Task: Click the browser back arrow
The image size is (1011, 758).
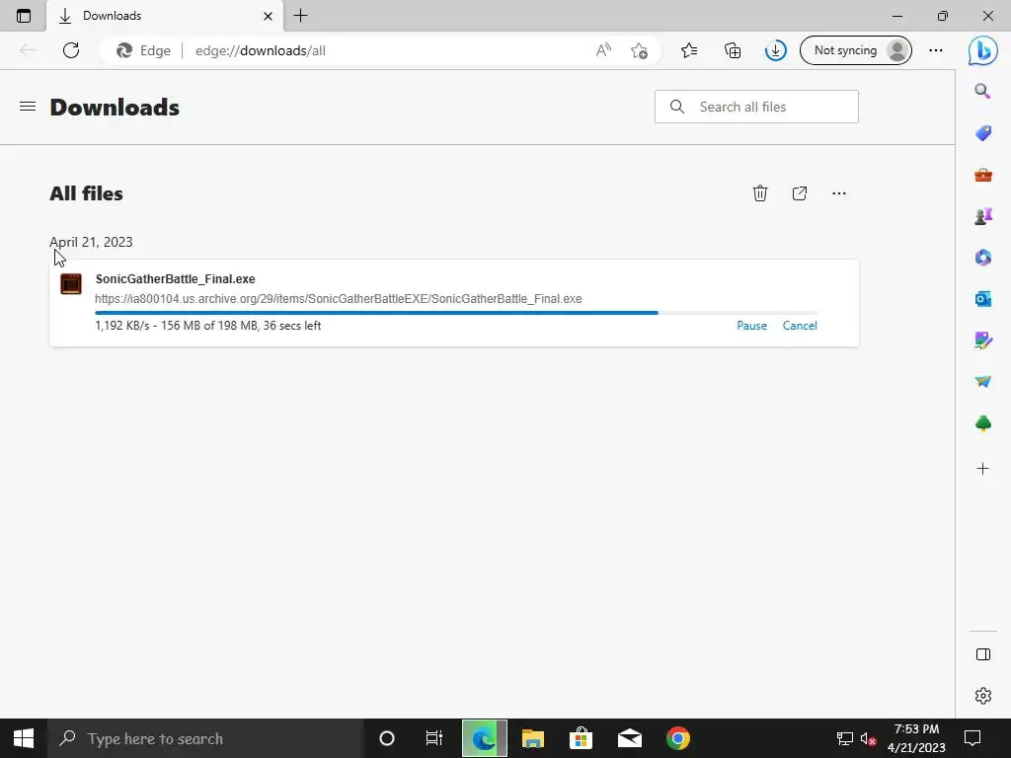Action: [28, 50]
